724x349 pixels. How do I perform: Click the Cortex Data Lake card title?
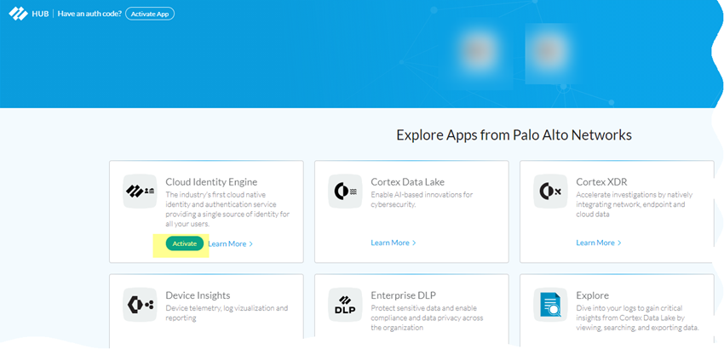pos(407,181)
